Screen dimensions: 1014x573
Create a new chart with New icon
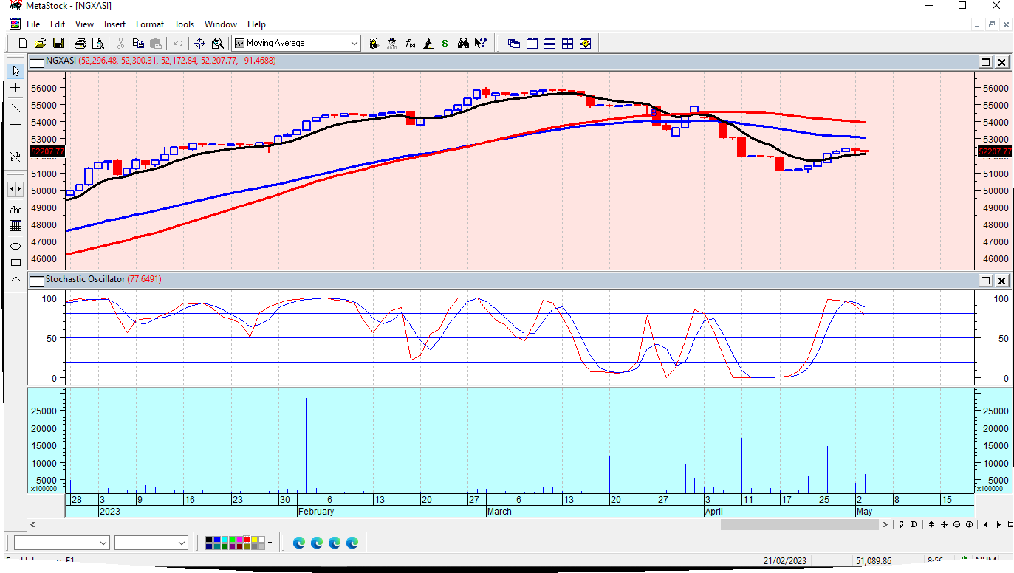pyautogui.click(x=23, y=44)
